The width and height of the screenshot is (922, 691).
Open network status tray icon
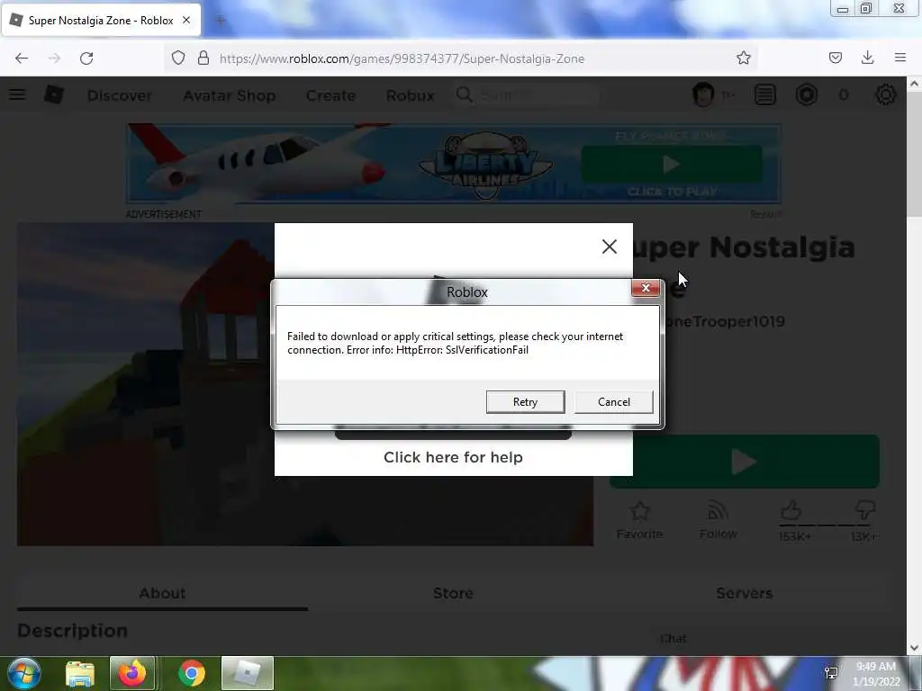click(831, 673)
